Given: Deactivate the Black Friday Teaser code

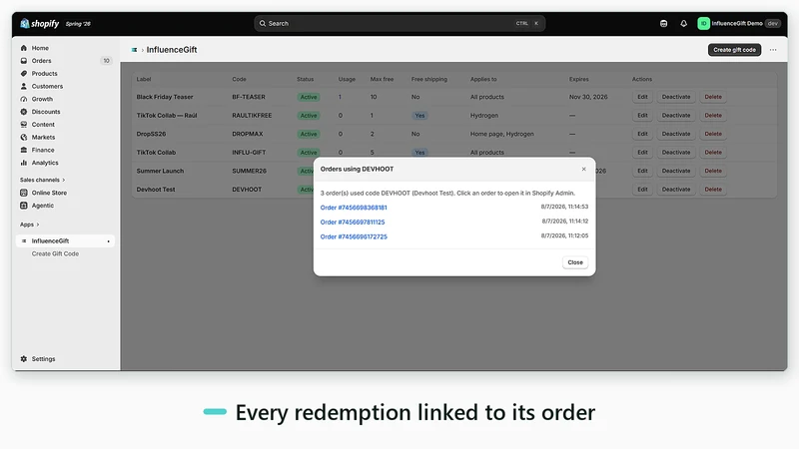Looking at the screenshot, I should point(676,97).
